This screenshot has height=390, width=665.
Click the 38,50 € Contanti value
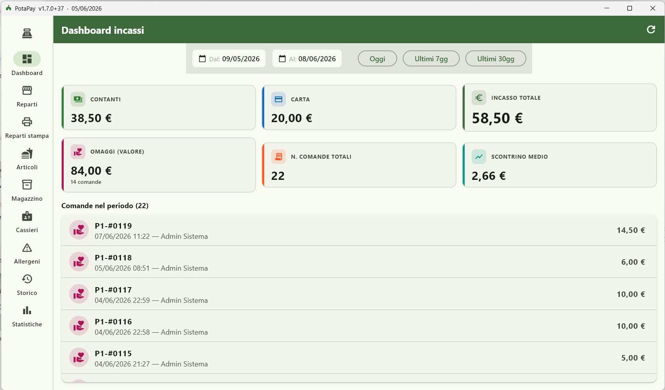pyautogui.click(x=91, y=118)
